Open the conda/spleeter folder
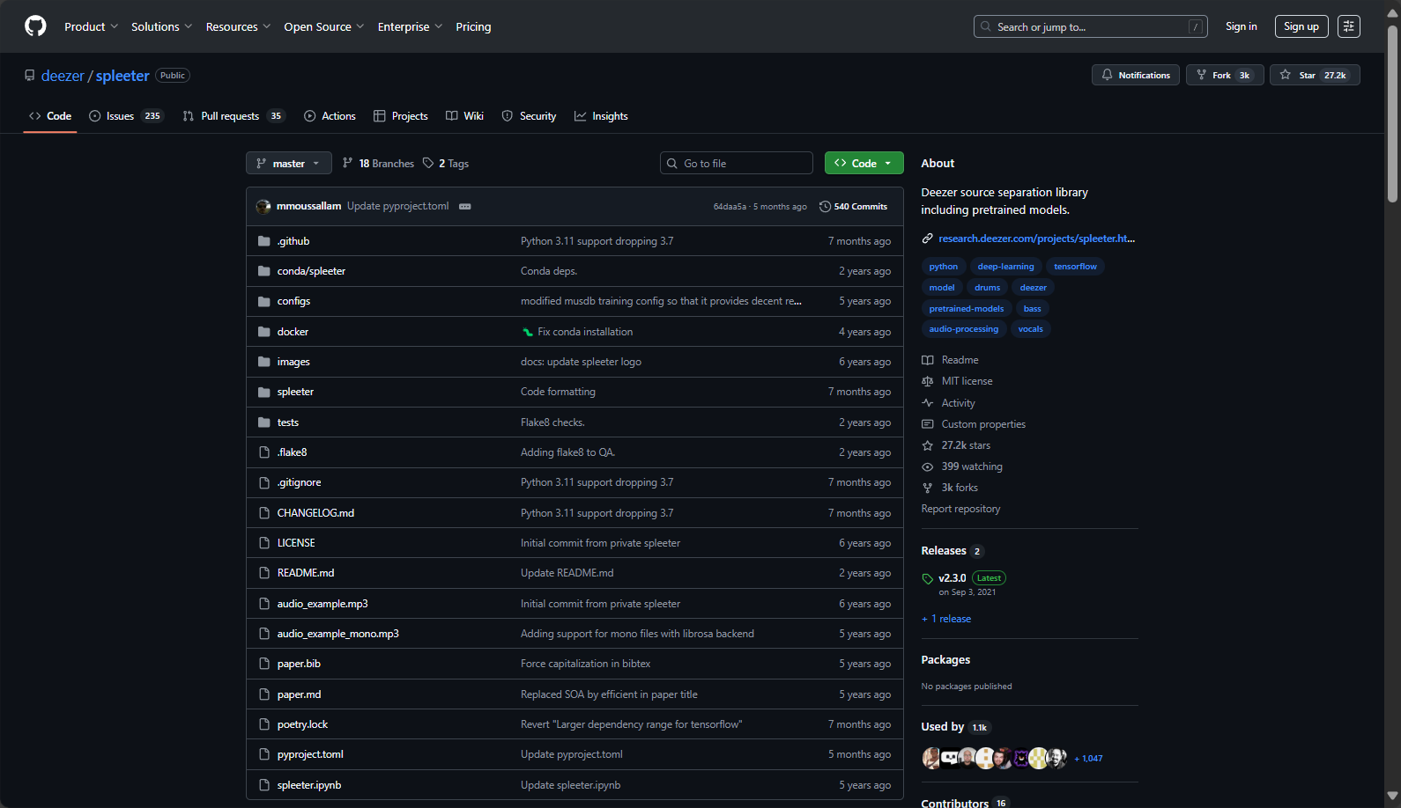The height and width of the screenshot is (808, 1401). pyautogui.click(x=311, y=271)
